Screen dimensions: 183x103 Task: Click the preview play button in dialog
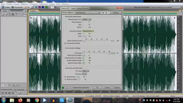(x=67, y=88)
